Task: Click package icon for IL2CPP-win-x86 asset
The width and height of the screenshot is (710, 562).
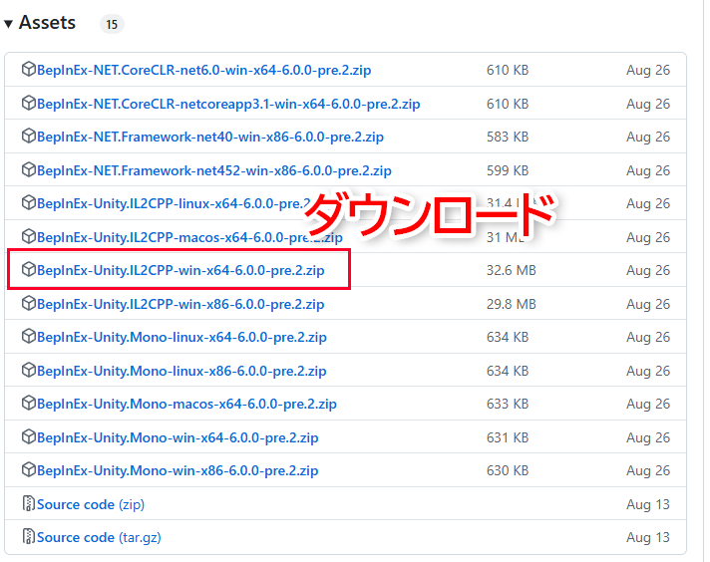Action: (x=29, y=304)
